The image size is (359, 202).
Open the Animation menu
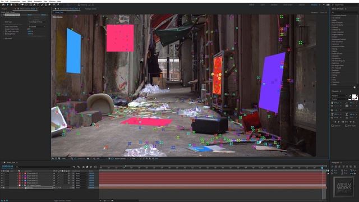click(38, 1)
